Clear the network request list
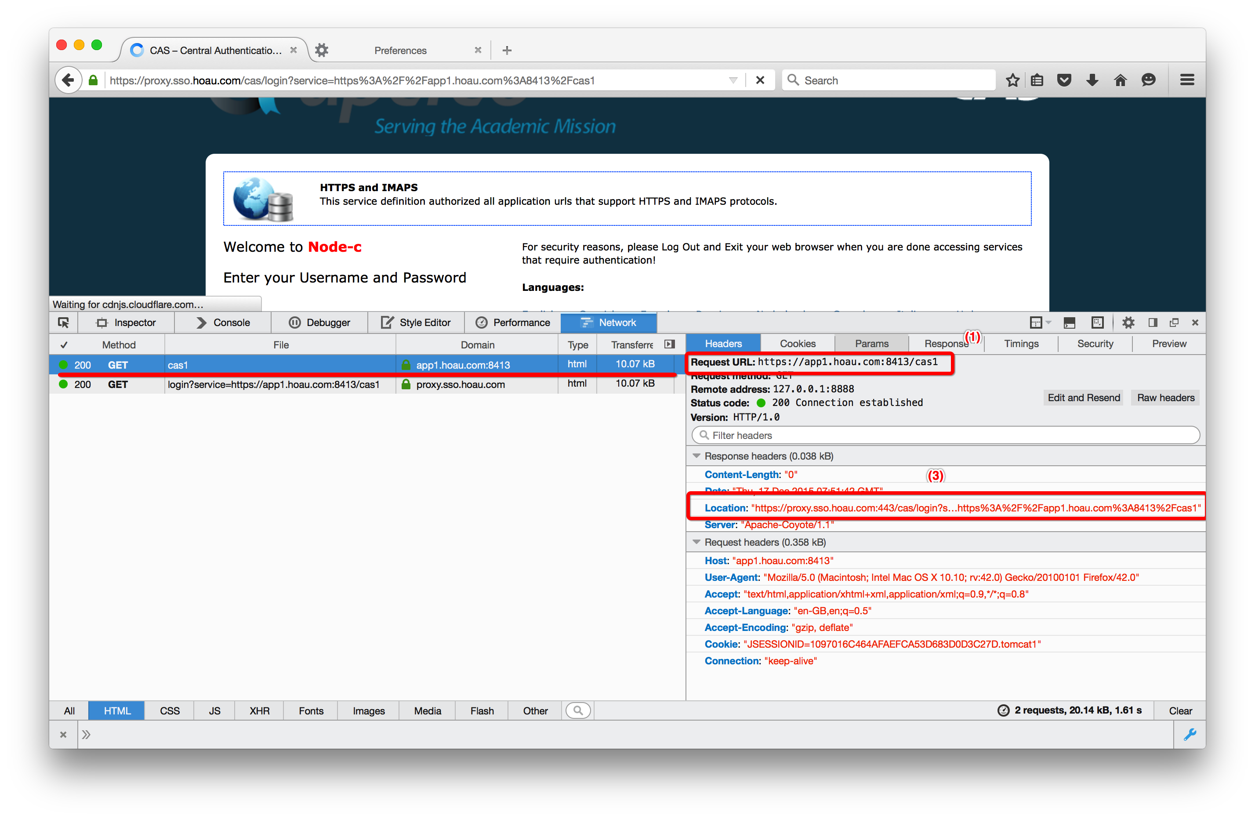The width and height of the screenshot is (1255, 819). click(1180, 710)
